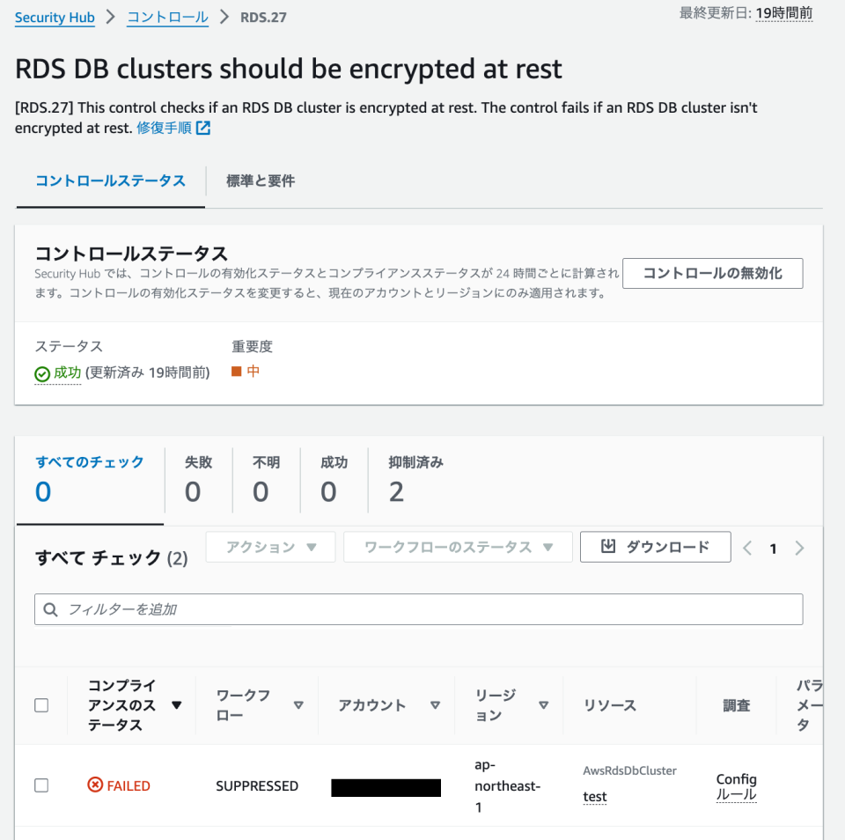This screenshot has height=840, width=845.
Task: Open the Security Hub breadcrumb link
Action: (x=55, y=17)
